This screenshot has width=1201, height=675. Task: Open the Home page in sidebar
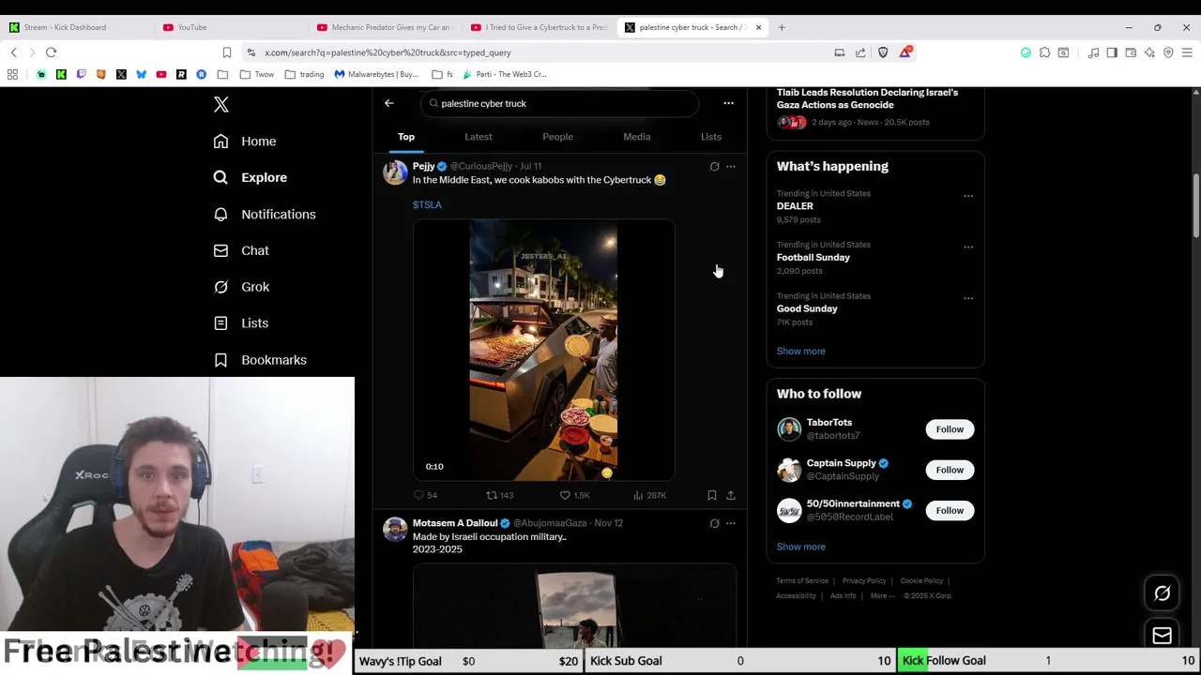pos(245,142)
